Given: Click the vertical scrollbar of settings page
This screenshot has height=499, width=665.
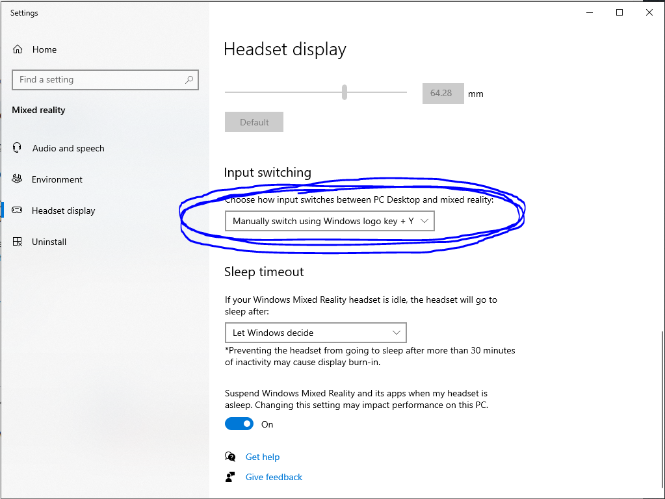Looking at the screenshot, I should click(x=662, y=409).
